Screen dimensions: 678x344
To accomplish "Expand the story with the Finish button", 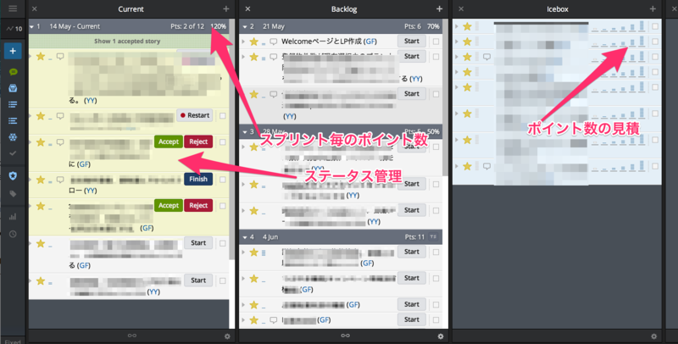I will (x=31, y=179).
